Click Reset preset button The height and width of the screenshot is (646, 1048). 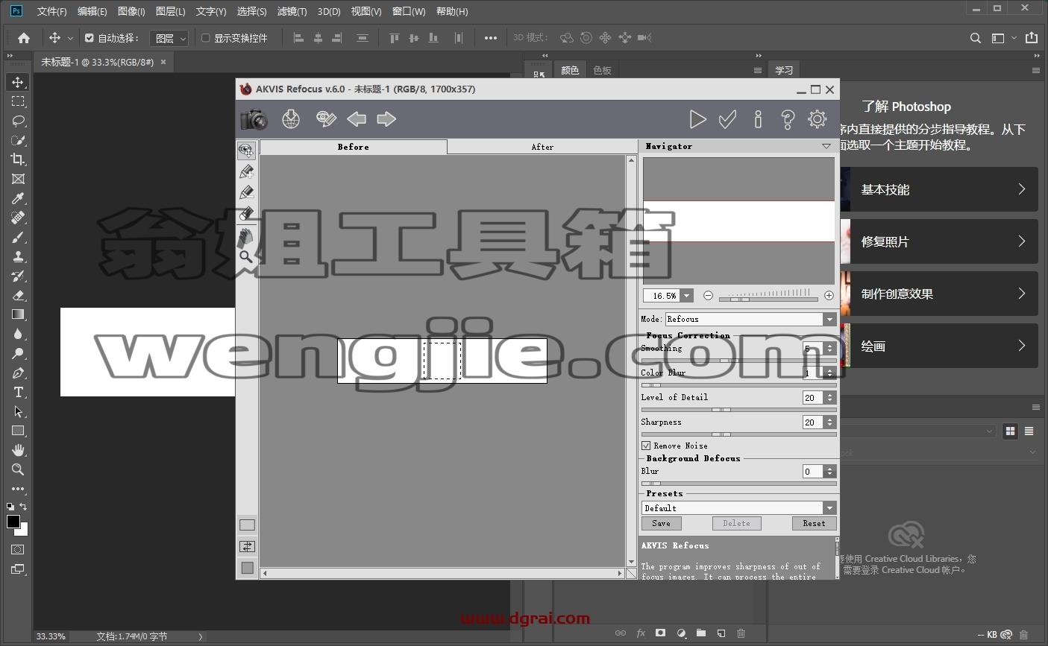(814, 523)
